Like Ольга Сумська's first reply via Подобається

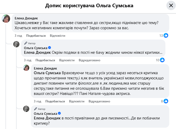pos(45,60)
